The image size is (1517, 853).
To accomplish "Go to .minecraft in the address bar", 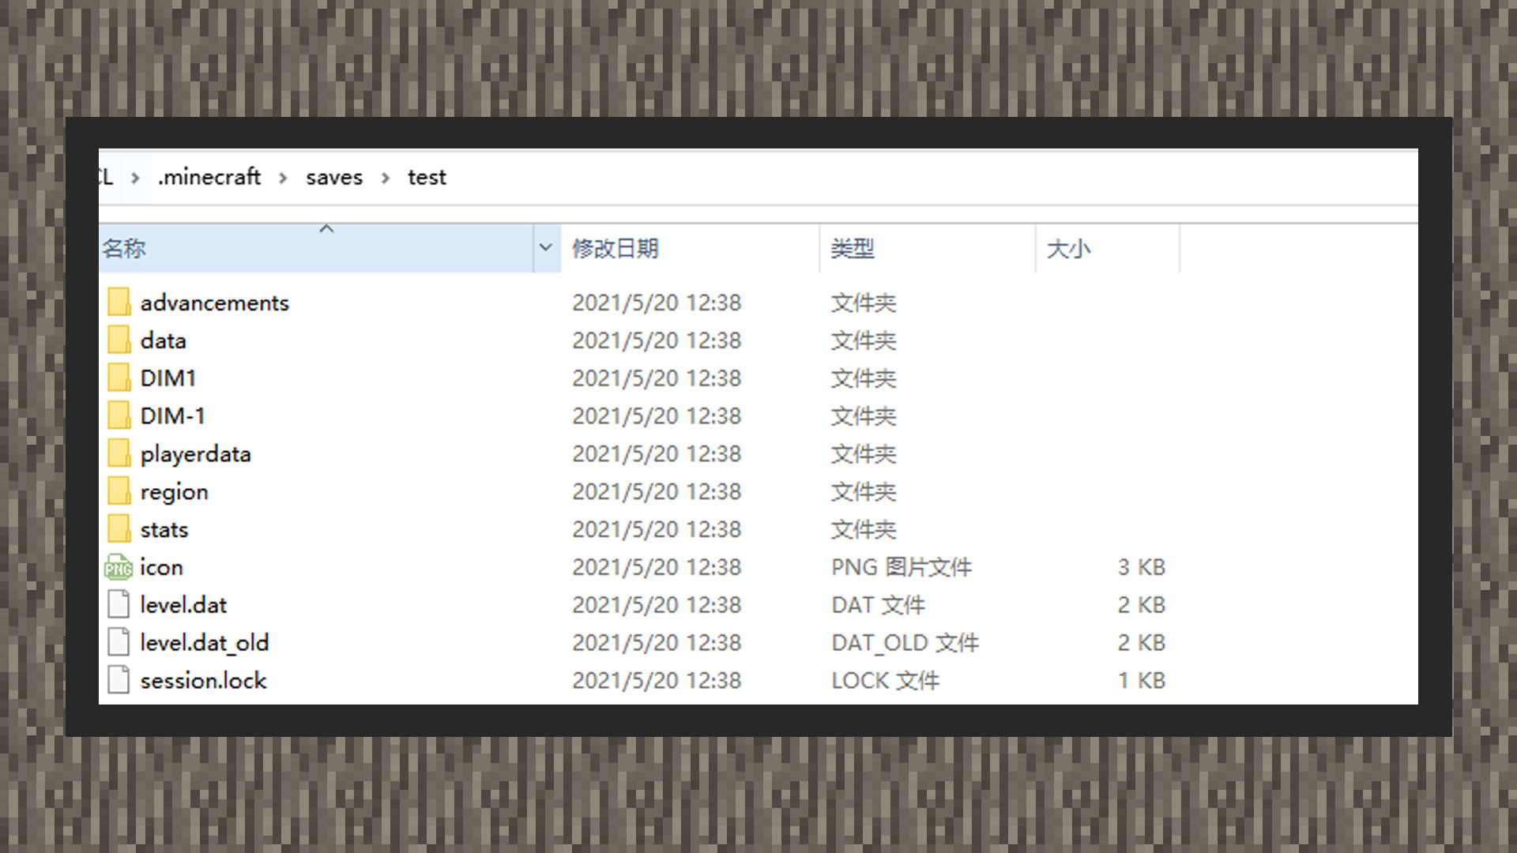I will (209, 177).
